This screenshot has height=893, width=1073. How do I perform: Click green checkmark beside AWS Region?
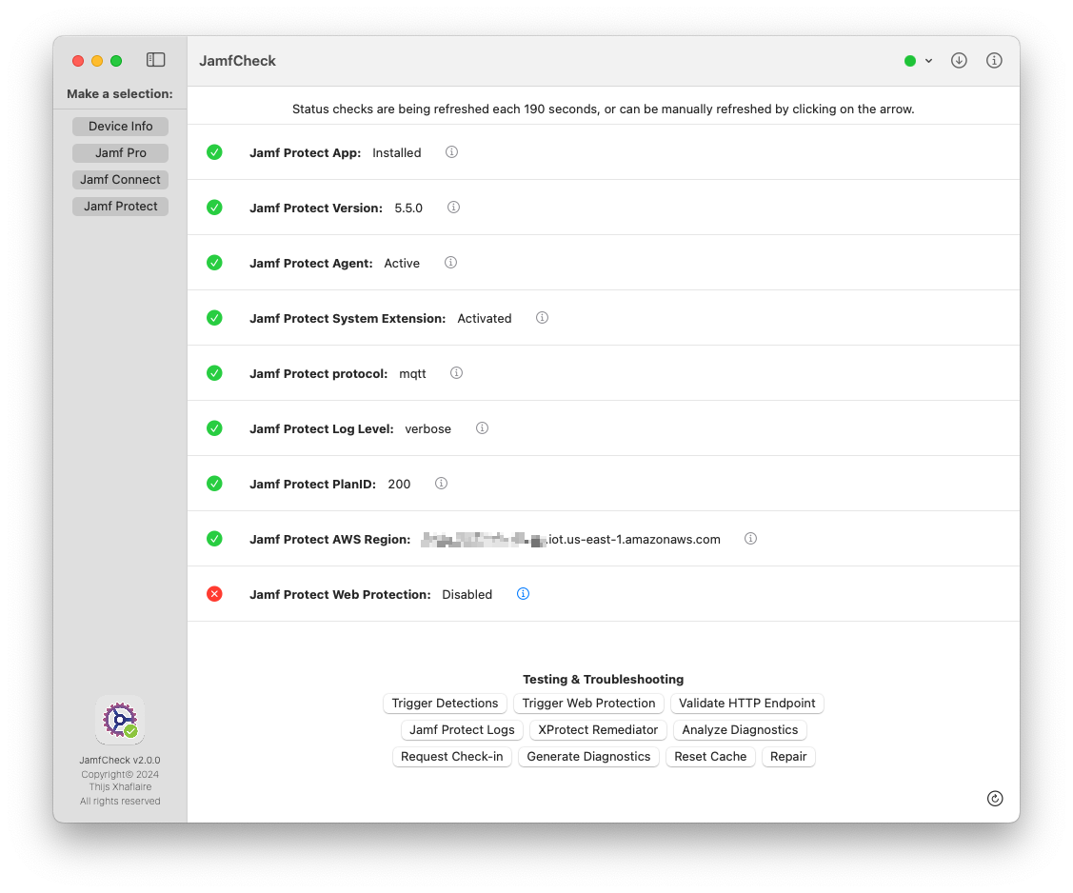point(214,539)
